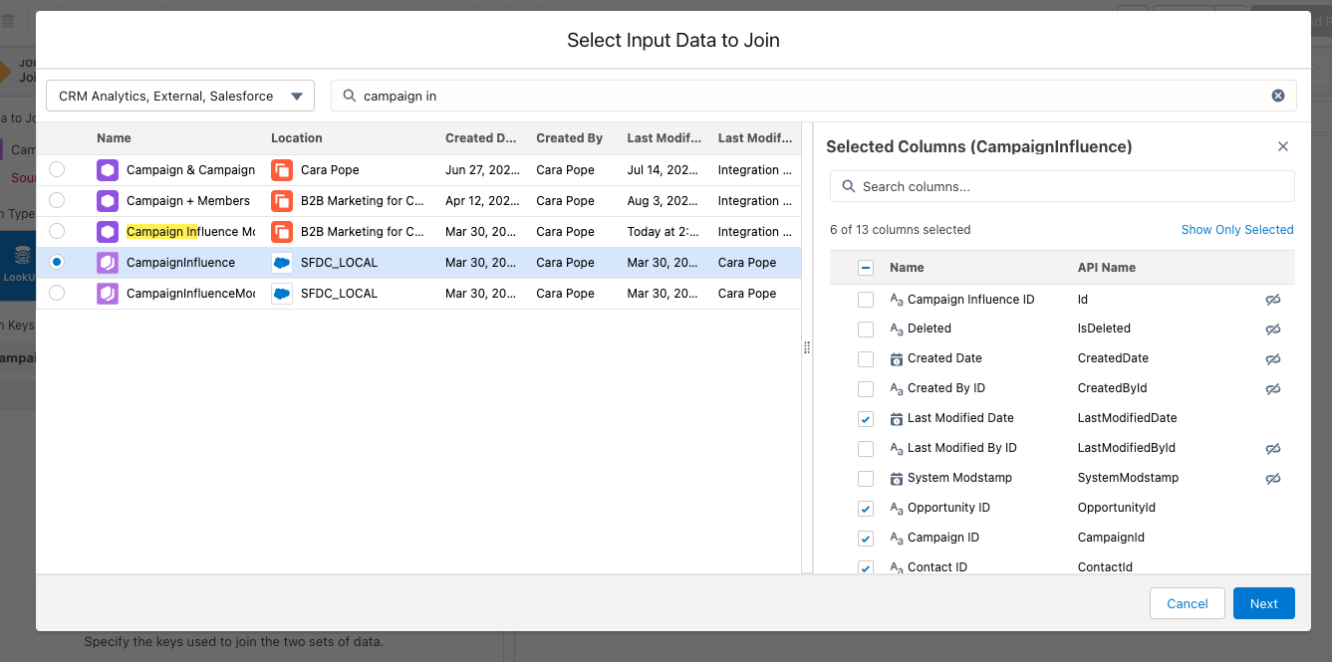Sort by the Location column header
Image resolution: width=1332 pixels, height=662 pixels.
(297, 138)
